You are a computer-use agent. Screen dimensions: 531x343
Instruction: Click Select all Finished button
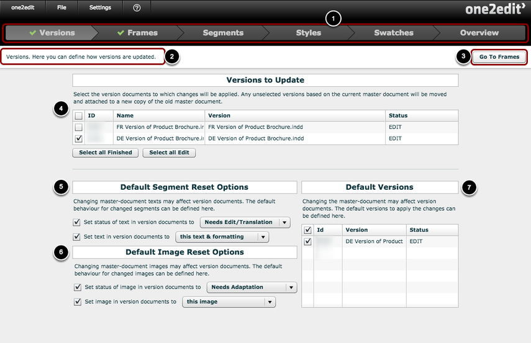(x=106, y=153)
